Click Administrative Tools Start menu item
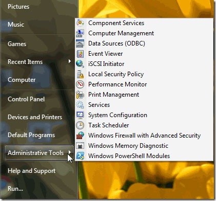 [39, 153]
